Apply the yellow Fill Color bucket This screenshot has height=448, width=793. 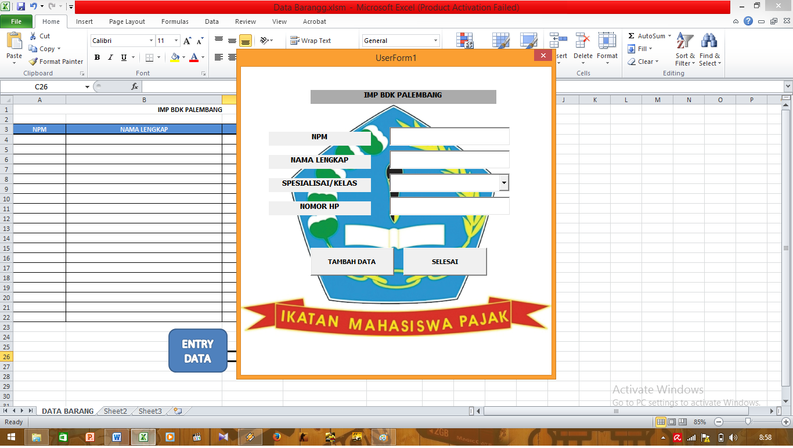175,57
